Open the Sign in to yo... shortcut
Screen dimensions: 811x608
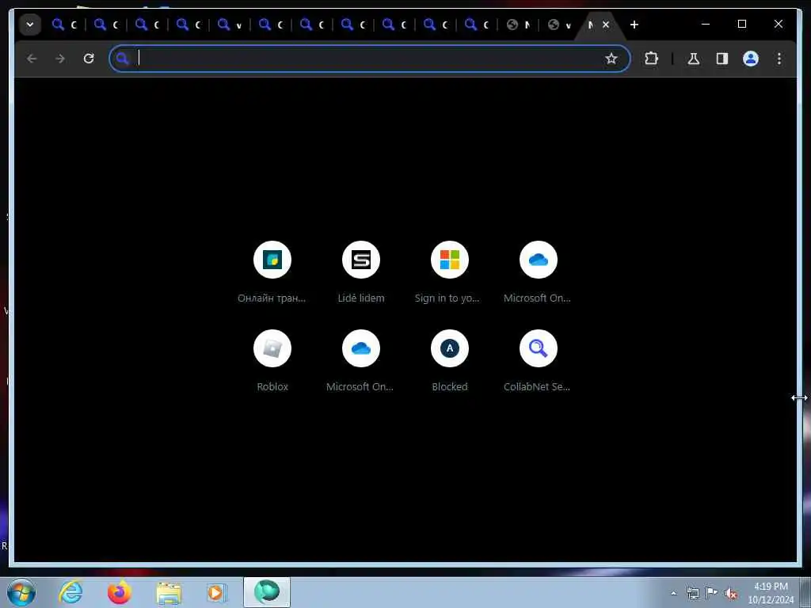click(450, 272)
